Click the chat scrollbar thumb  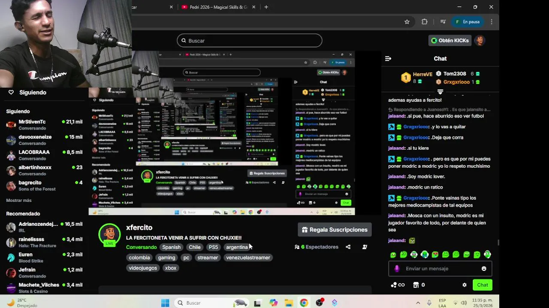[498, 243]
